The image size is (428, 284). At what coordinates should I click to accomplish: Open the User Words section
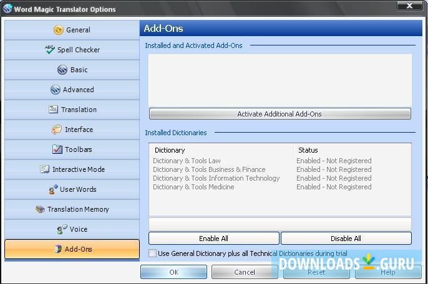(72, 189)
